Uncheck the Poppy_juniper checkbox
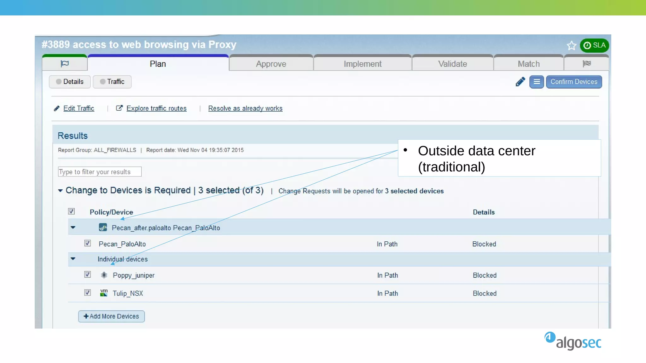The height and width of the screenshot is (363, 646). tap(88, 274)
